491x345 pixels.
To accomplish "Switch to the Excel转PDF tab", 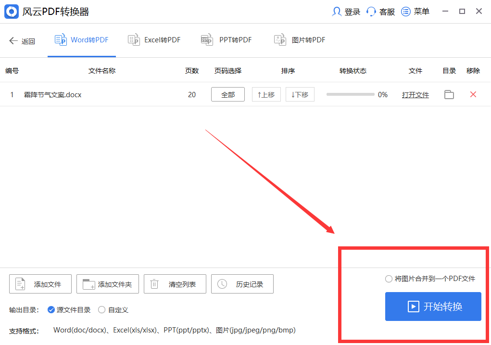I will point(154,40).
